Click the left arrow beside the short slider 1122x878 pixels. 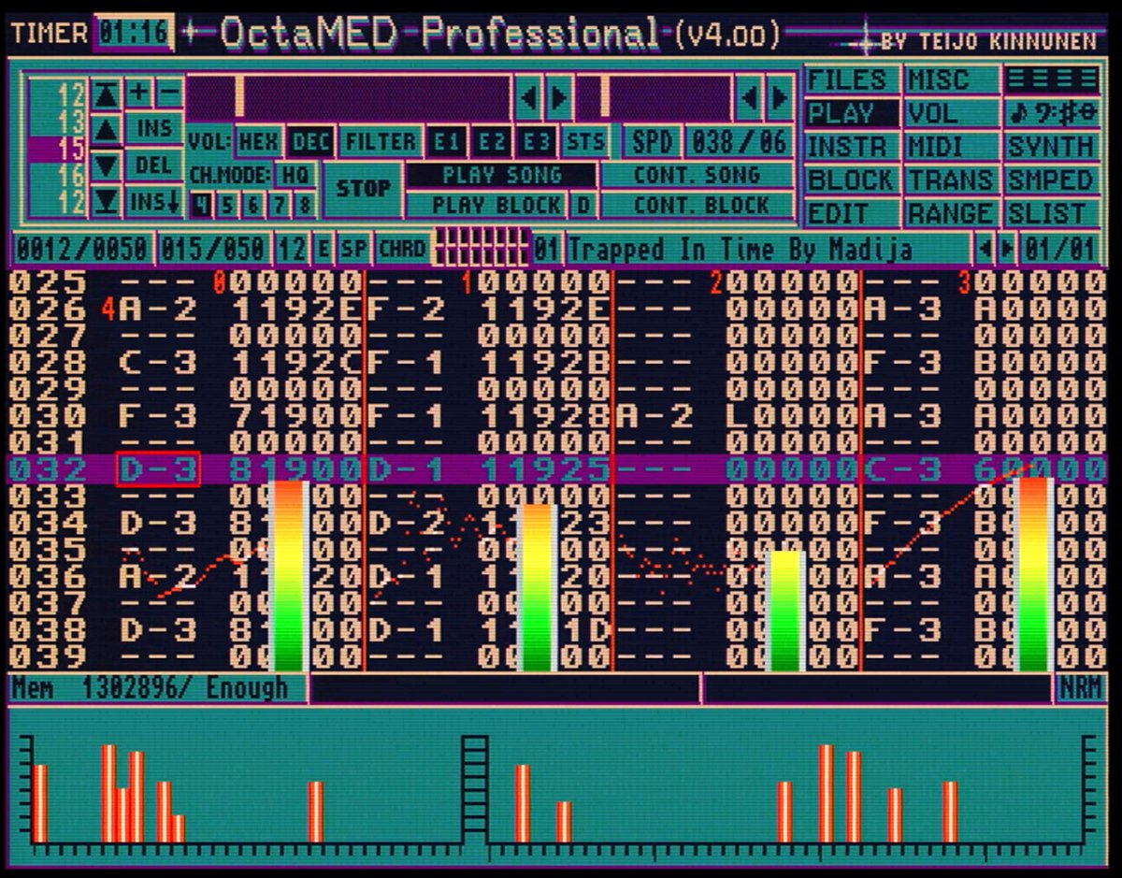point(750,97)
